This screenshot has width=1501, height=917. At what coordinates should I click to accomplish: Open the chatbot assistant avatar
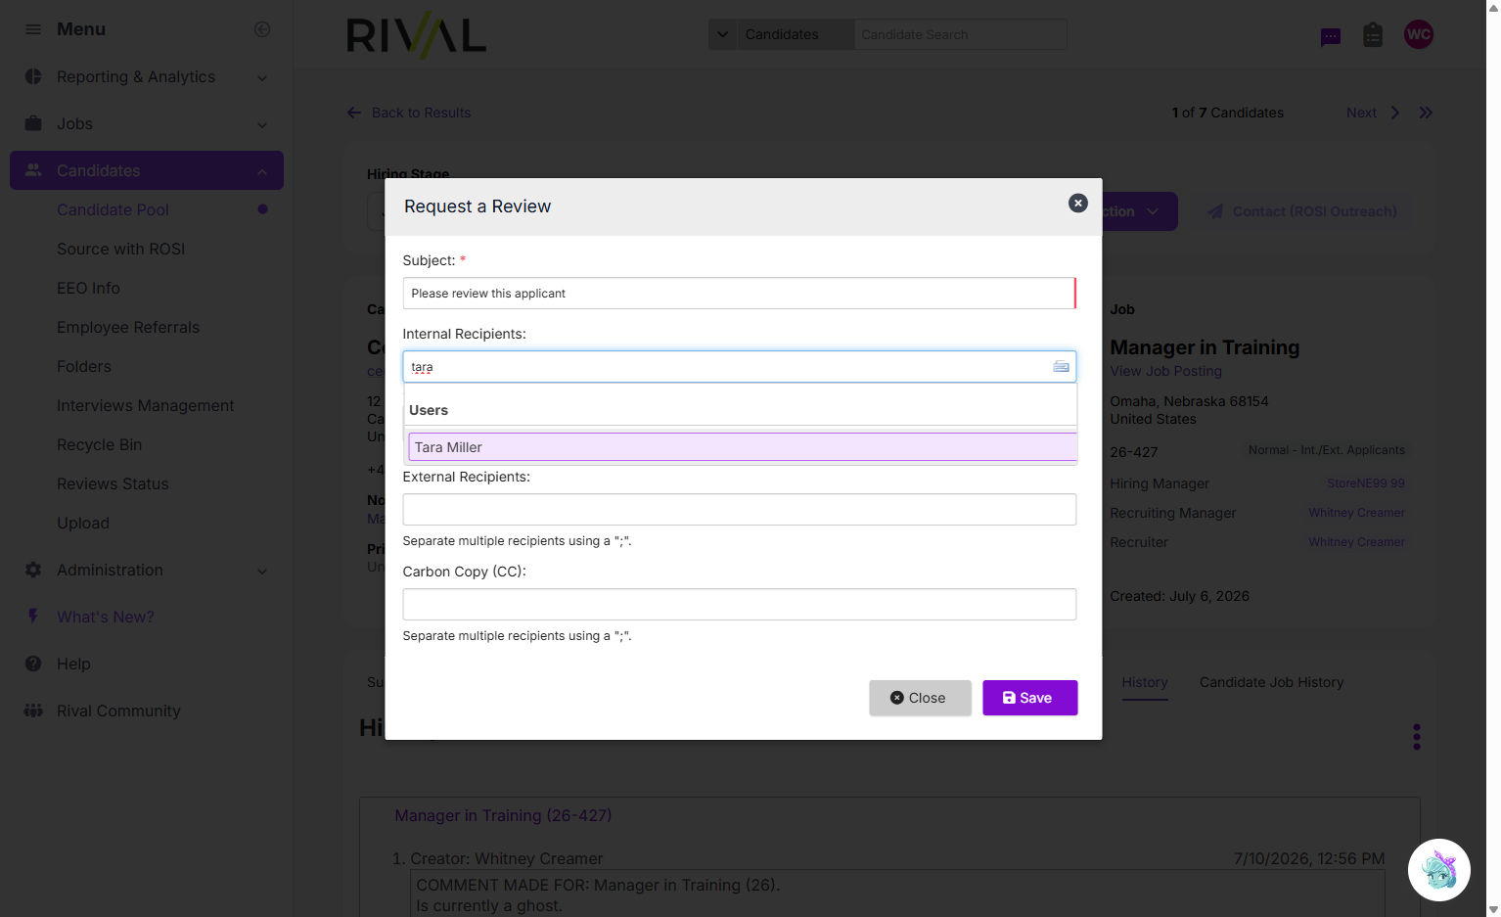click(1438, 870)
